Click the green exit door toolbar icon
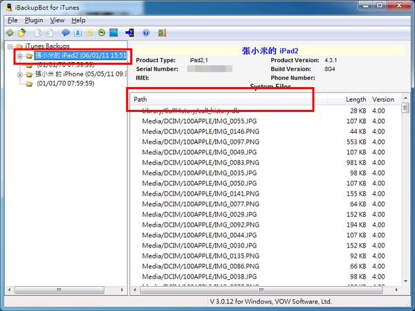The height and width of the screenshot is (311, 415). point(162,32)
